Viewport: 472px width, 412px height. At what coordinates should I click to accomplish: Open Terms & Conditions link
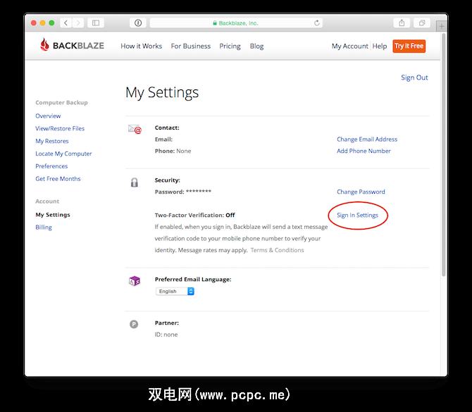coord(278,250)
